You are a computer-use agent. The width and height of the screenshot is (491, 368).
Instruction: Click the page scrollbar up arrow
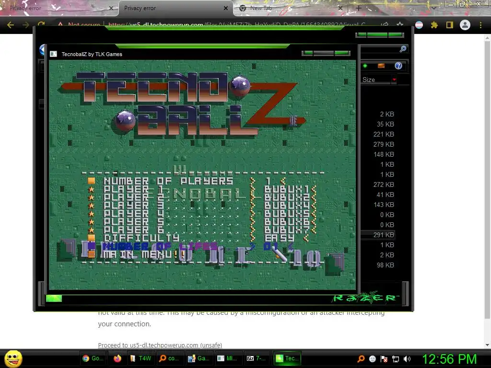pyautogui.click(x=487, y=37)
